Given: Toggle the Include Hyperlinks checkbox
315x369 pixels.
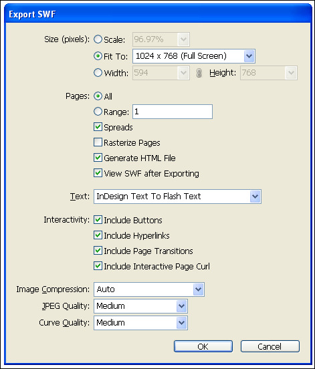Looking at the screenshot, I should (98, 235).
